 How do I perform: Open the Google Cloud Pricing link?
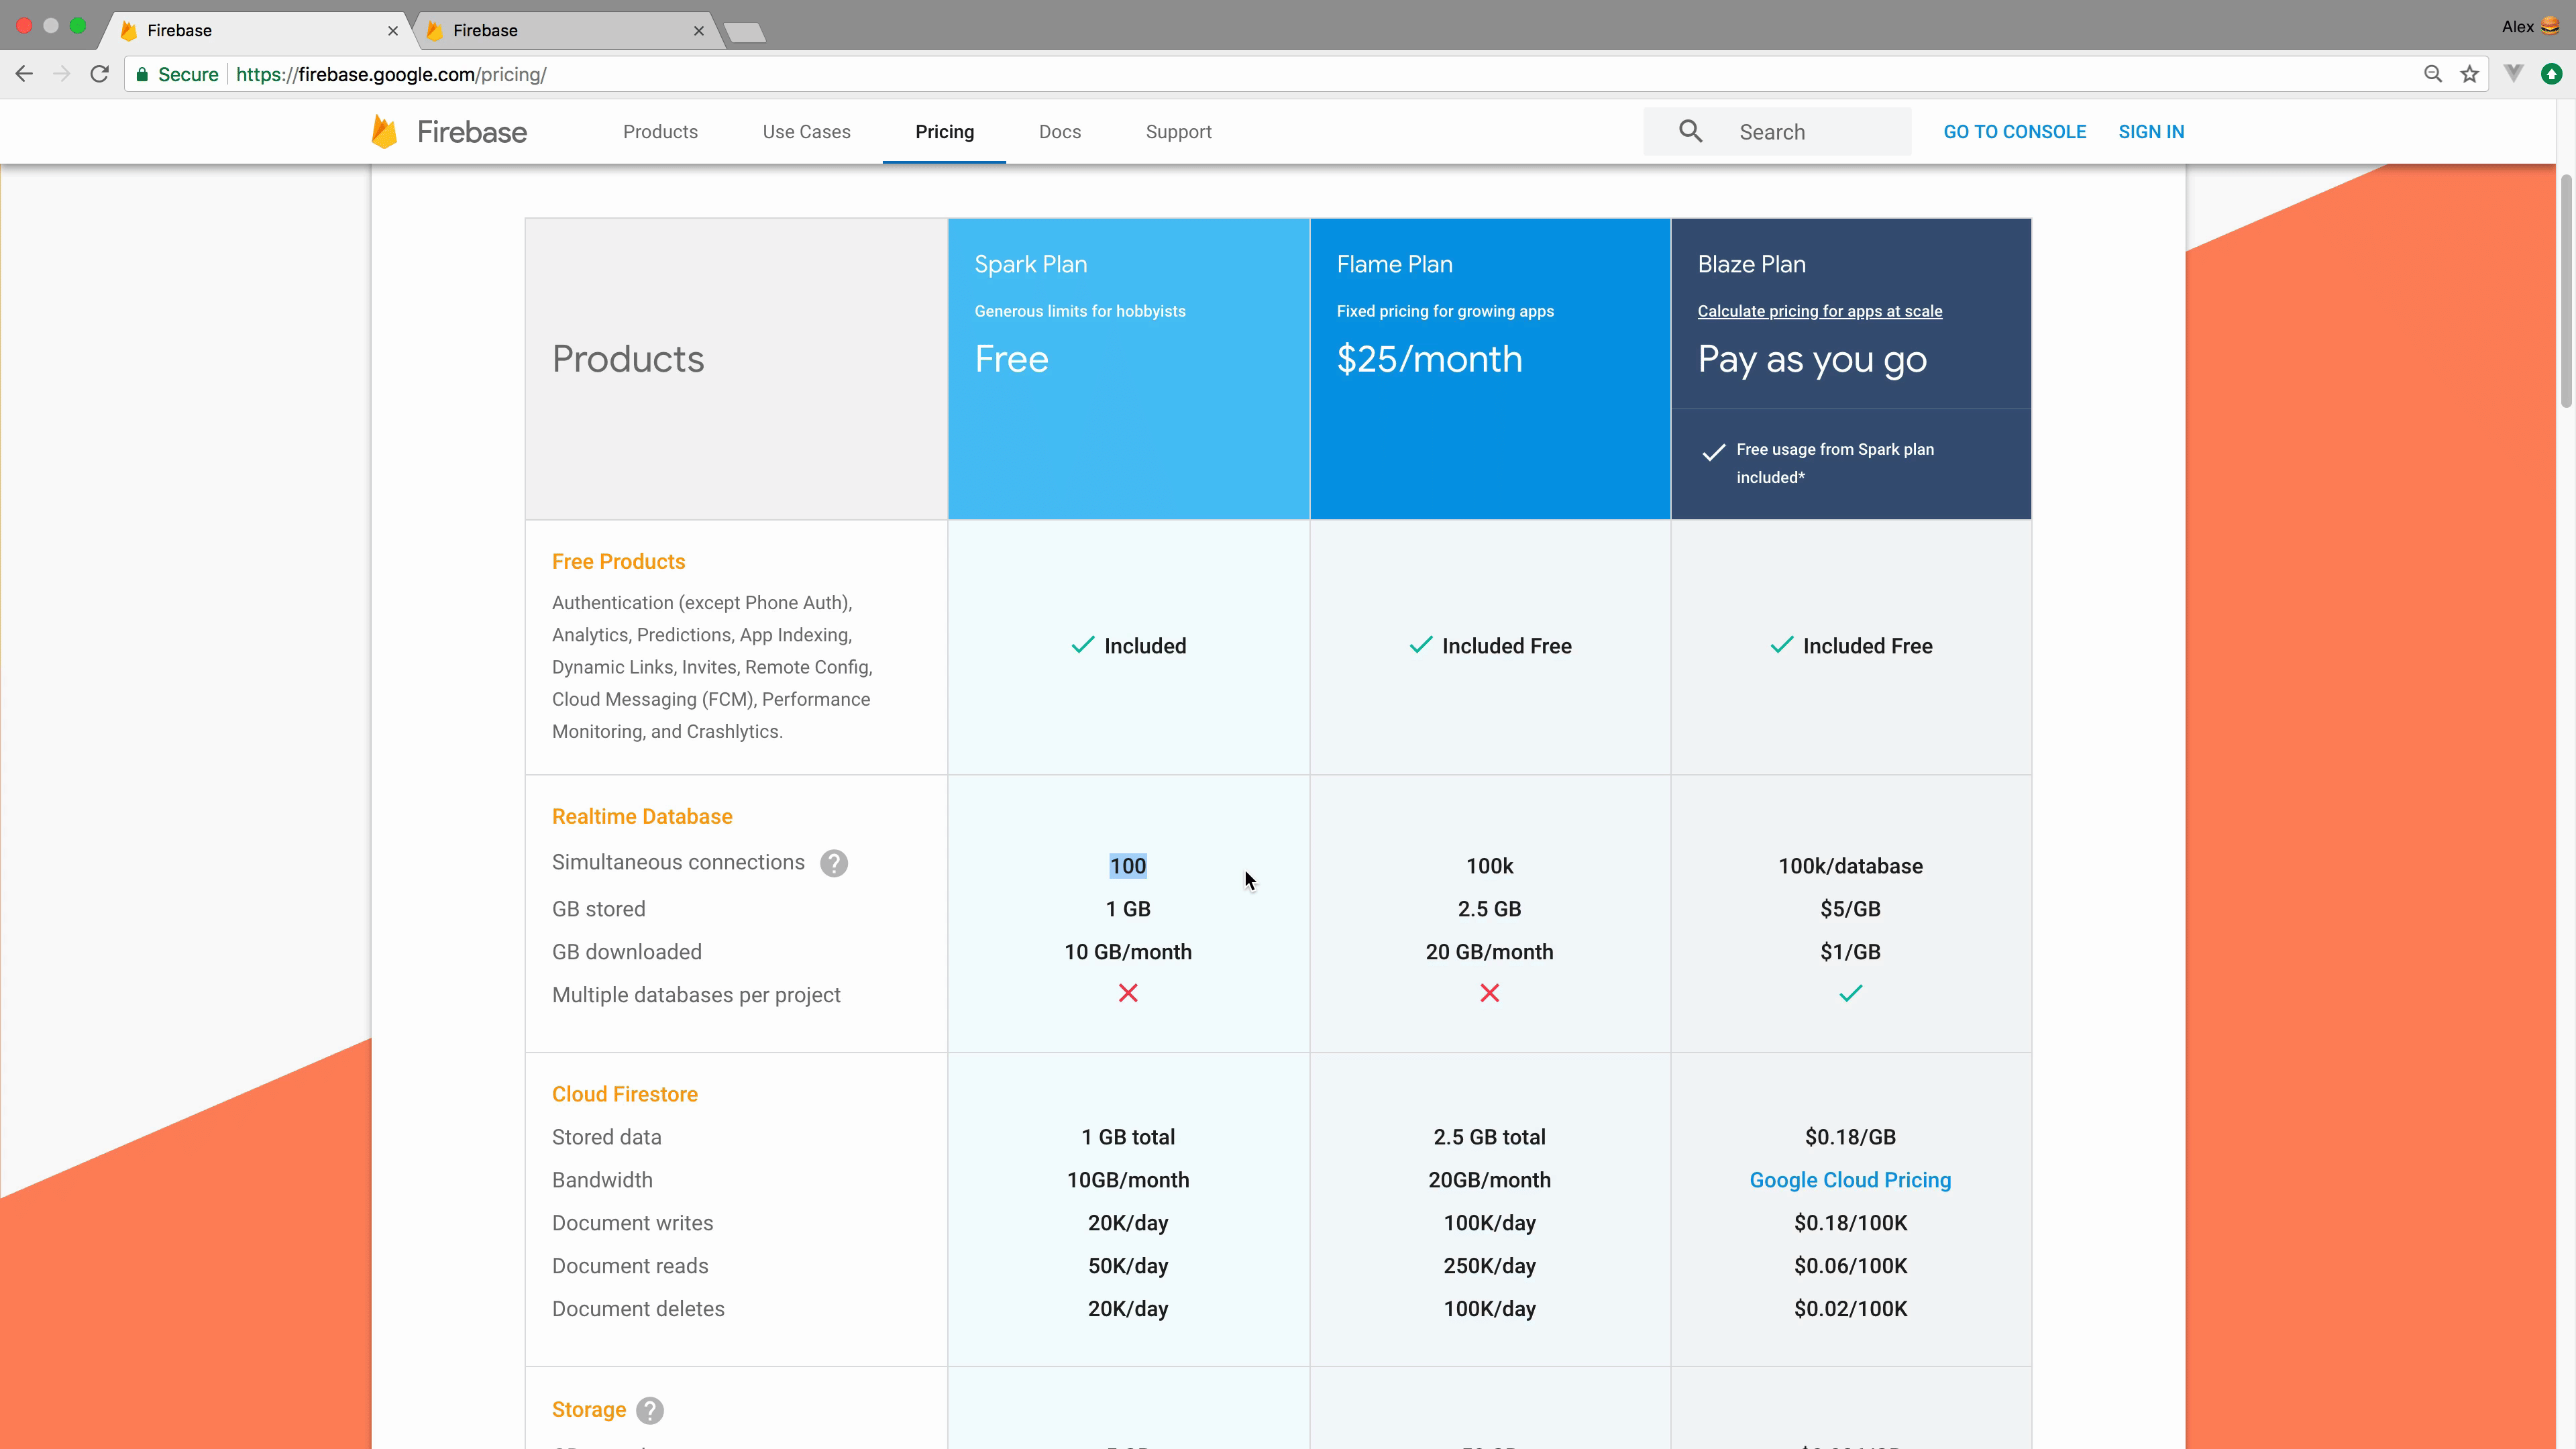click(1850, 1180)
